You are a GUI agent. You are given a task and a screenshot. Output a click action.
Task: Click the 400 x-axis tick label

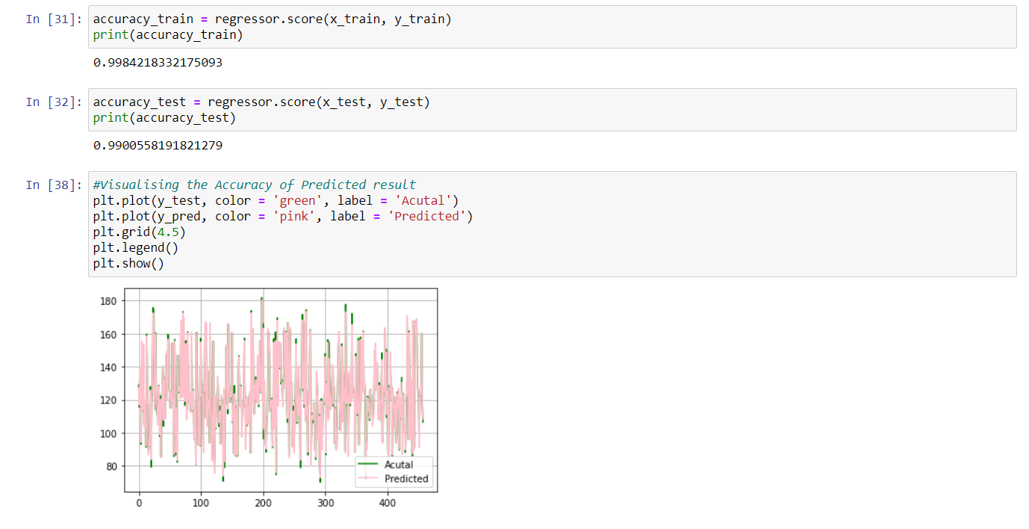[x=387, y=504]
